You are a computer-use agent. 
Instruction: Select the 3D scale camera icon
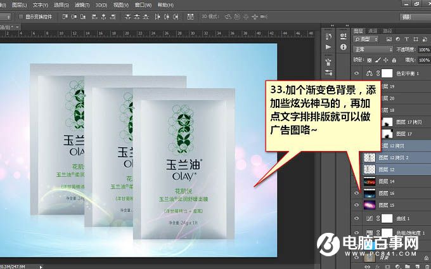pos(264,16)
